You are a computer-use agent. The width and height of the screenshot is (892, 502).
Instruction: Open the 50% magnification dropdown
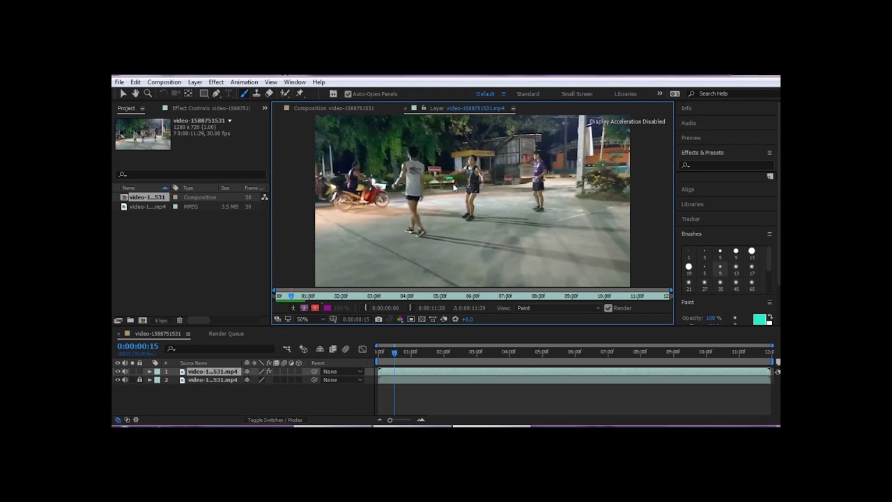(309, 319)
